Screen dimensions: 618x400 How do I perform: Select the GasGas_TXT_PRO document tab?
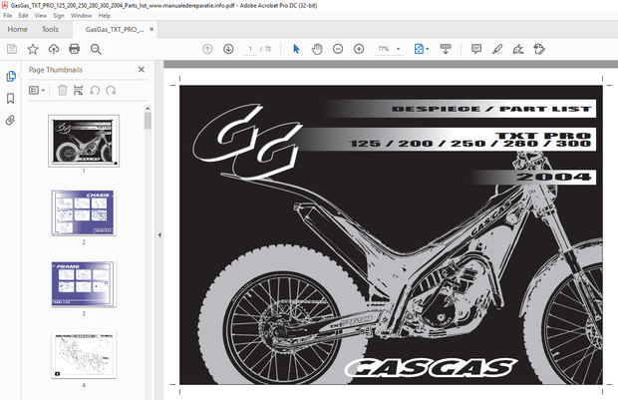(115, 30)
